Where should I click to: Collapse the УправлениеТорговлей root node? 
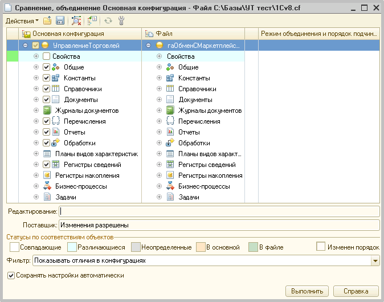click(25, 46)
